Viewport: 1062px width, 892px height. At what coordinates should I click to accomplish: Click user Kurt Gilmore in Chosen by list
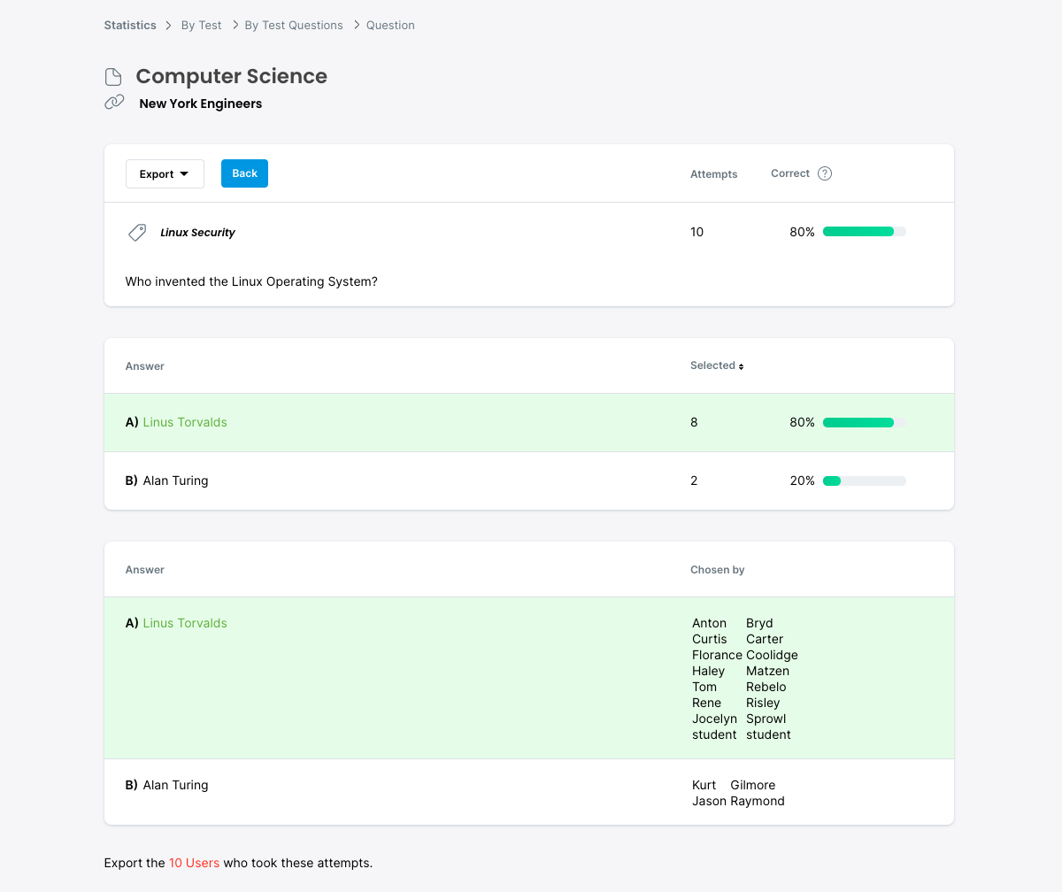733,785
